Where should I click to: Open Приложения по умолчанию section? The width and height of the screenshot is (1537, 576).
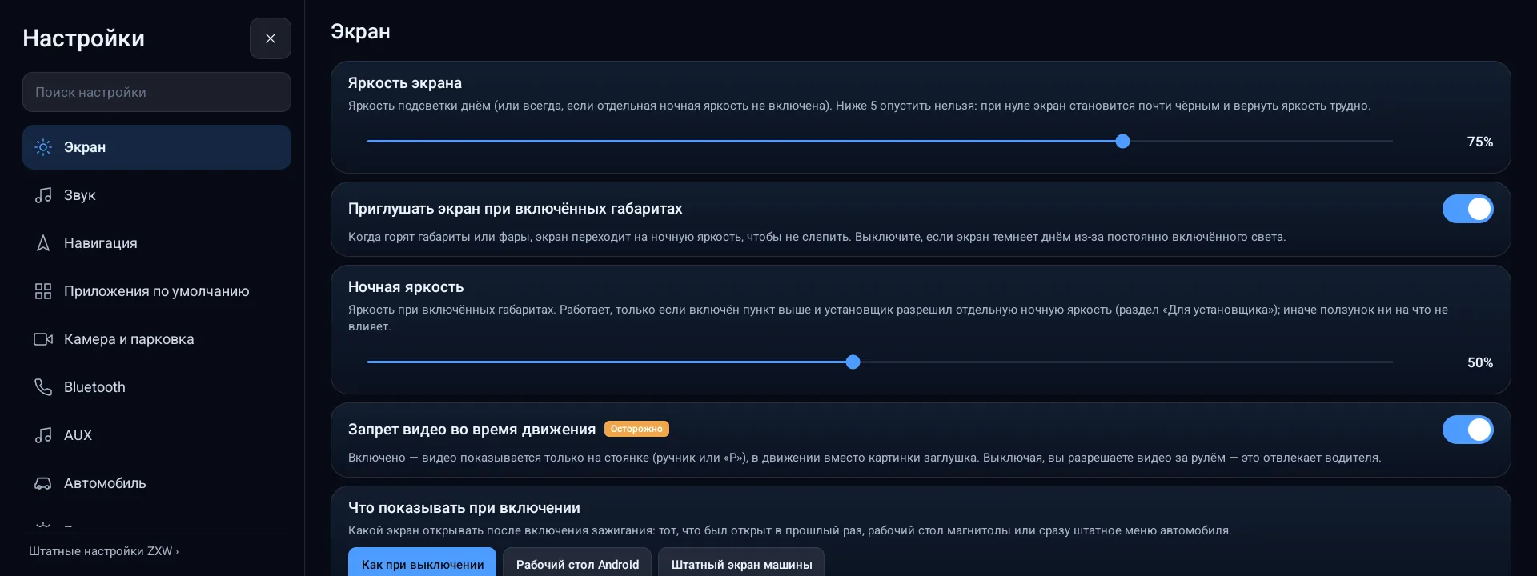tap(157, 291)
